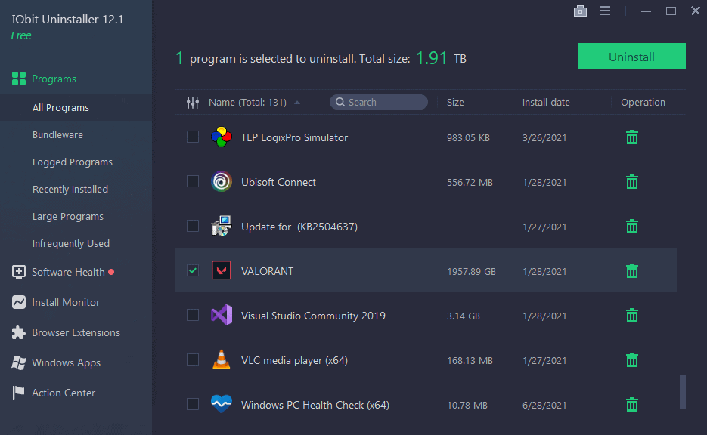Click the toolbox icon in title bar
Viewport: 707px width, 435px height.
click(580, 11)
